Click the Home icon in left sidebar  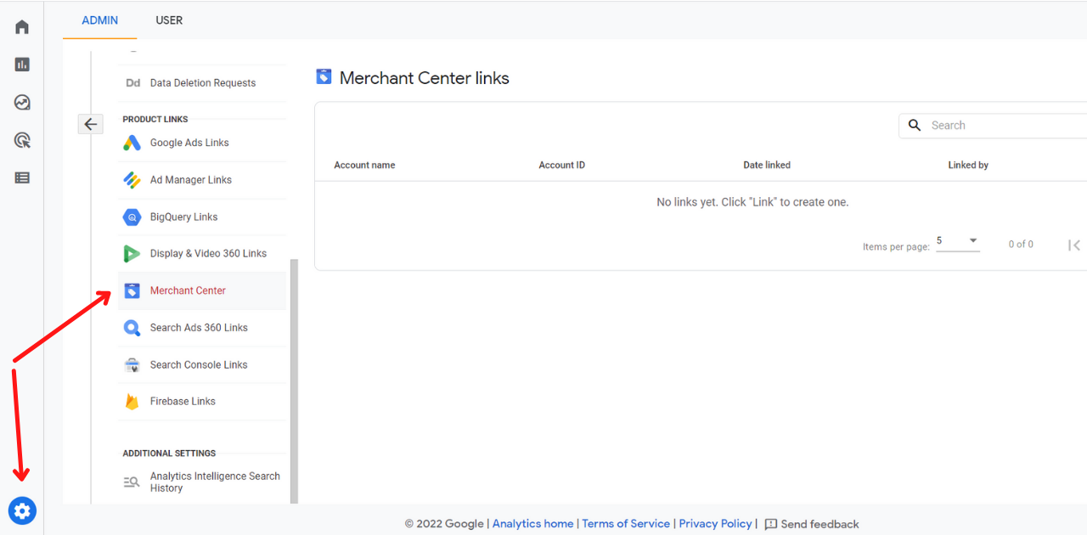click(22, 27)
